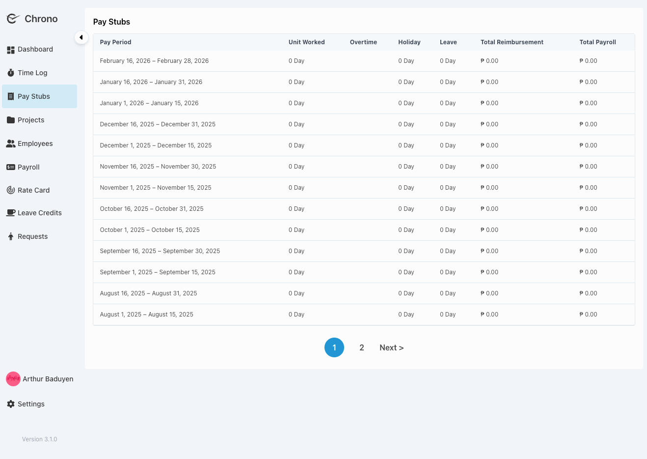Click the Requests person icon
Viewport: 647px width, 459px height.
tap(11, 236)
